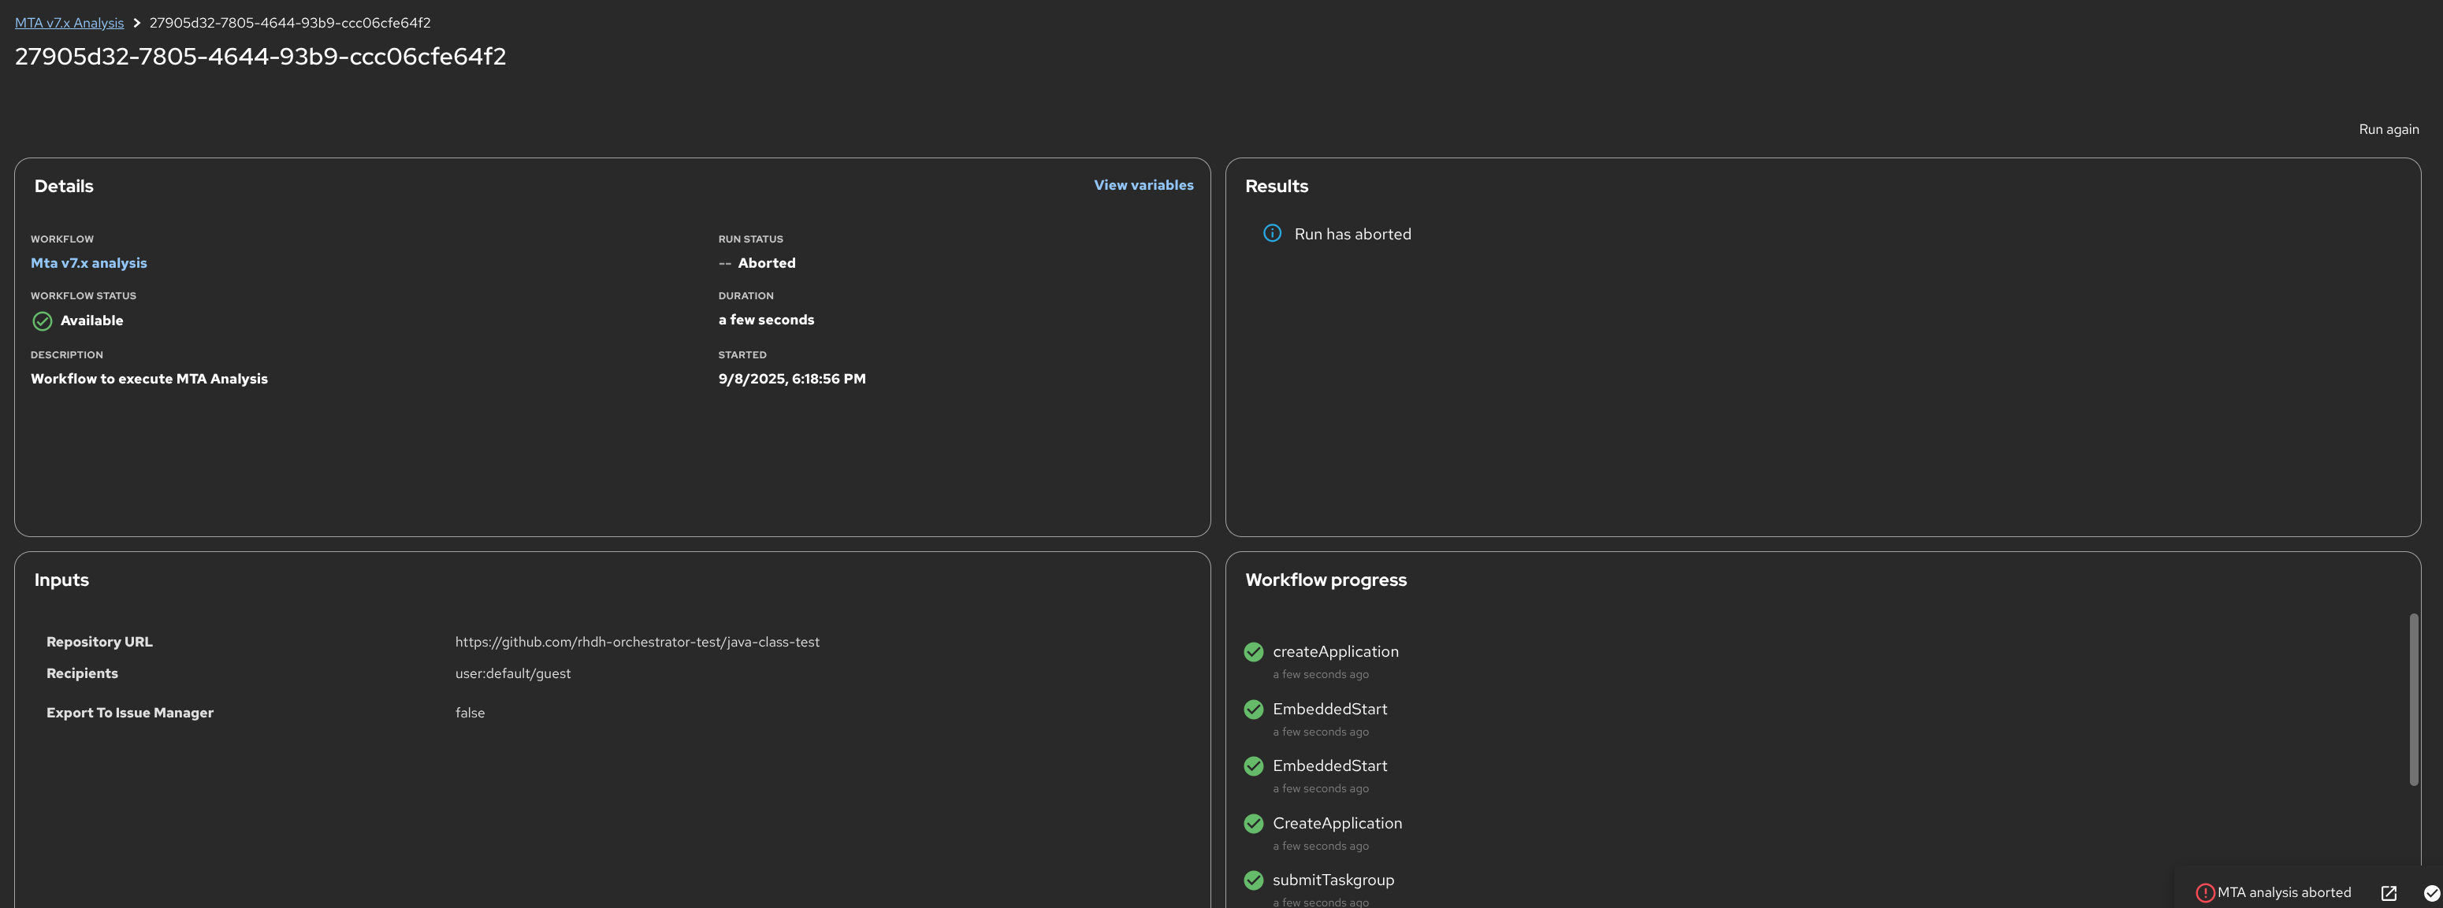The height and width of the screenshot is (908, 2443).
Task: Click the Aborted run status text
Action: click(x=766, y=262)
